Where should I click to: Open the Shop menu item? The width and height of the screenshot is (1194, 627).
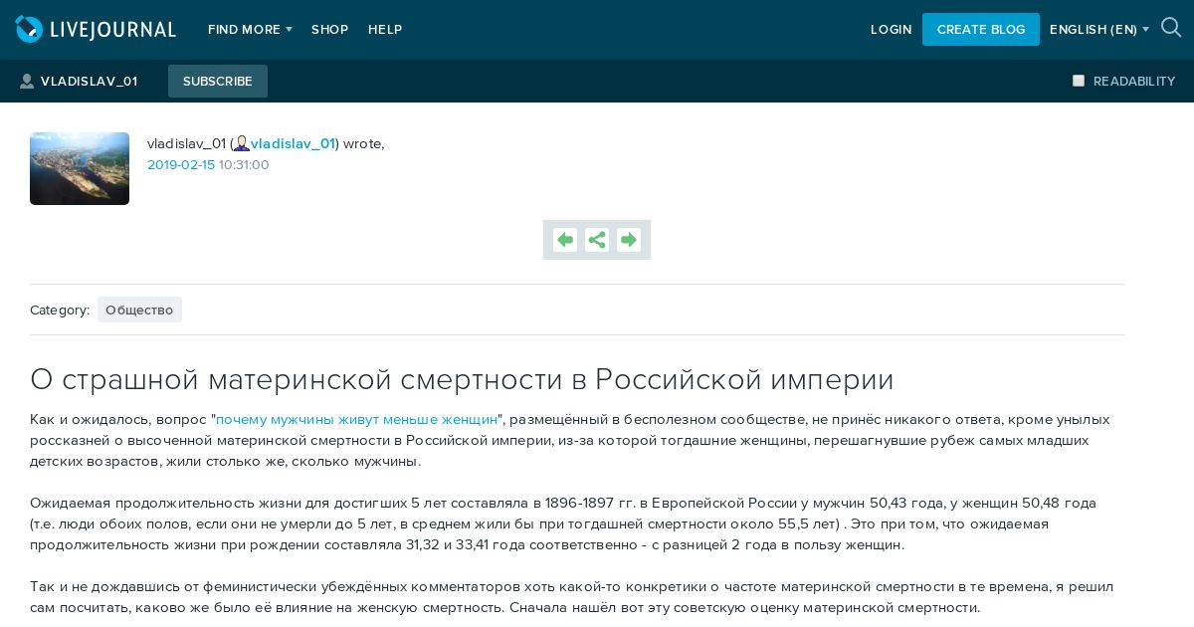coord(329,30)
